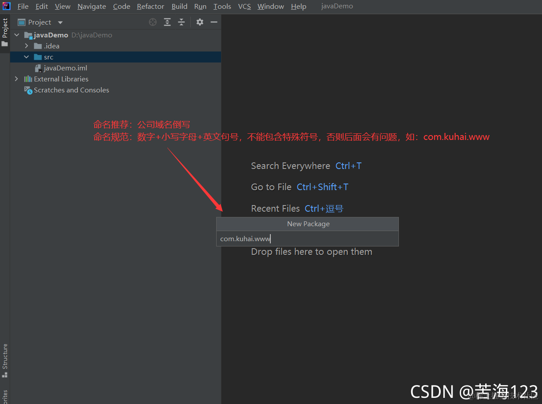Viewport: 542px width, 404px height.
Task: Open the File menu
Action: [x=23, y=7]
